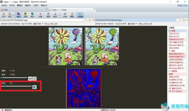Open the 规则 rules toolbar icon
Image resolution: width=189 pixels, height=111 pixels.
[x=48, y=15]
